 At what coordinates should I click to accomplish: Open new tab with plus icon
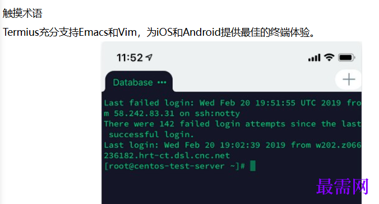(349, 79)
